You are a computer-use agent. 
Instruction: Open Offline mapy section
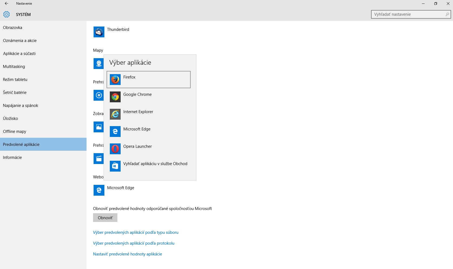pyautogui.click(x=43, y=132)
